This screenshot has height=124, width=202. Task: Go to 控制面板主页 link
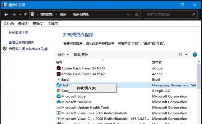[18, 33]
